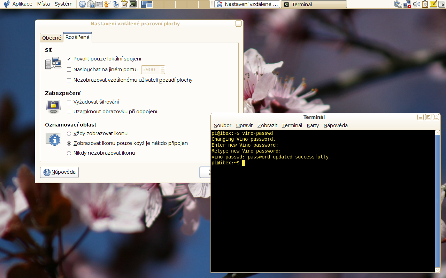Open the Soubor menu in Terminál
Image resolution: width=446 pixels, height=278 pixels.
pyautogui.click(x=223, y=125)
